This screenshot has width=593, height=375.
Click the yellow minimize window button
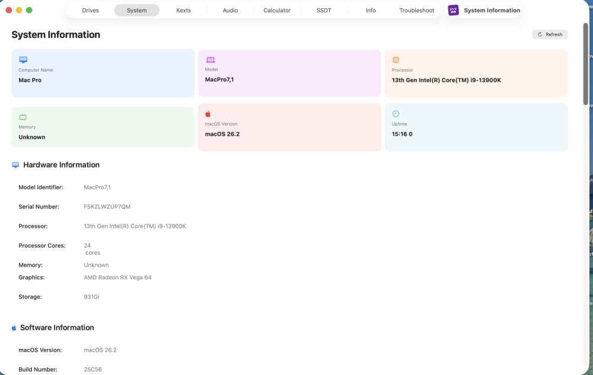(x=19, y=10)
